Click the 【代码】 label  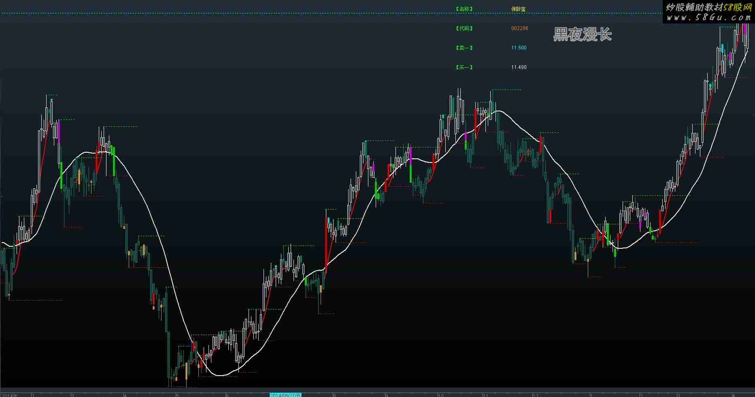click(464, 28)
